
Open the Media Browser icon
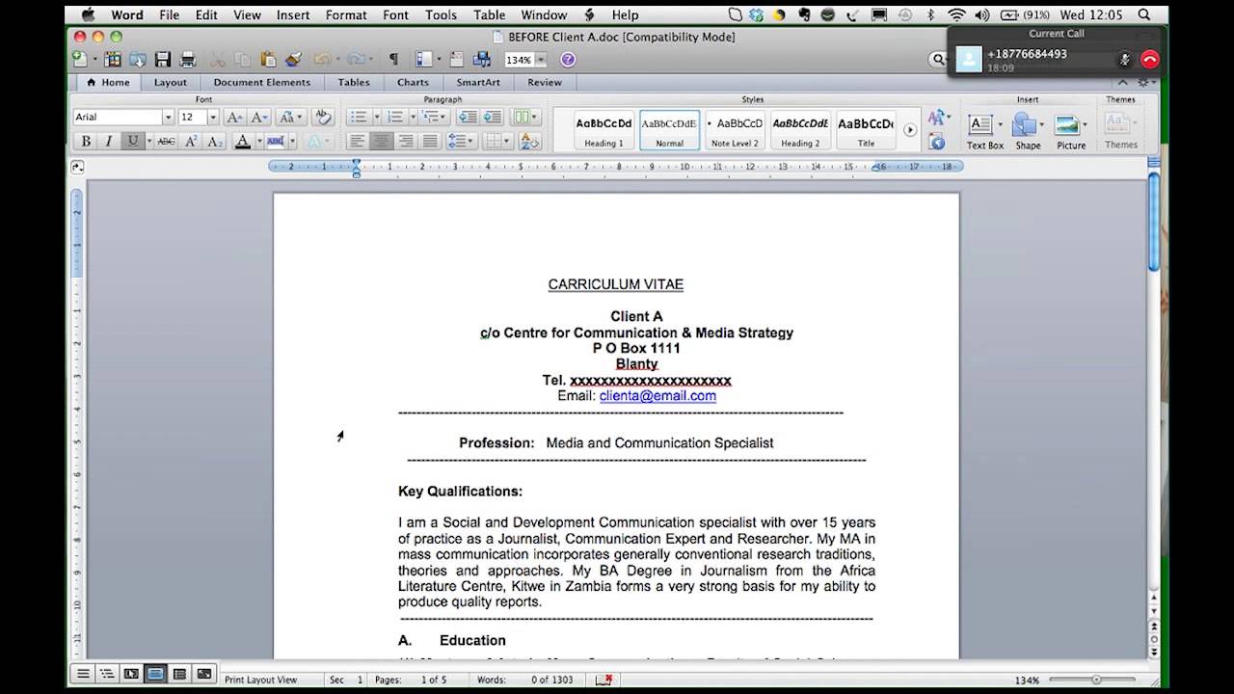tap(482, 60)
